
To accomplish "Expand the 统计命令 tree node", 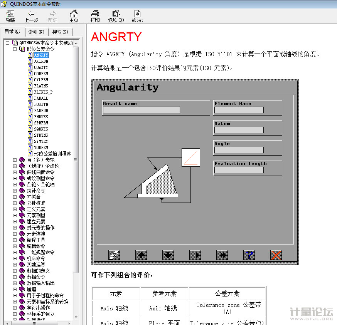I will [x=15, y=191].
